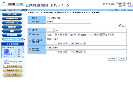Open the 管理者メニュー menu button
Screen dimensions: 133x100
pyautogui.click(x=12, y=39)
